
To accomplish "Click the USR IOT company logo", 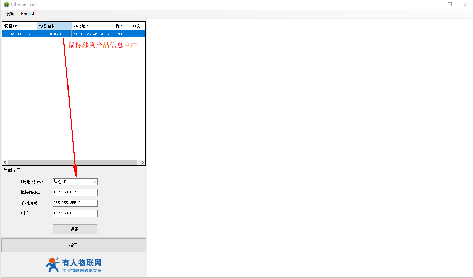I will pyautogui.click(x=73, y=265).
